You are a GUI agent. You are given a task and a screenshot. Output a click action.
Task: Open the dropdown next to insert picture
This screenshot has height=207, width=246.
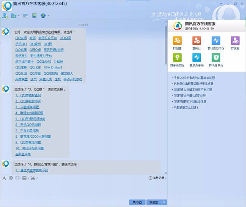(x=28, y=178)
